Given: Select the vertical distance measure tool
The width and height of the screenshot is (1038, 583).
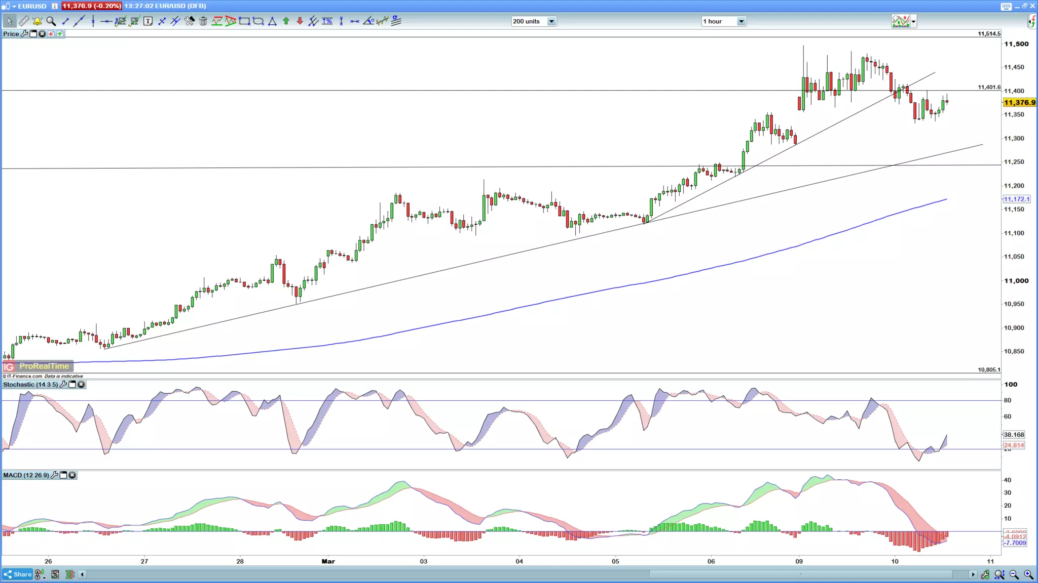Looking at the screenshot, I should pos(341,21).
